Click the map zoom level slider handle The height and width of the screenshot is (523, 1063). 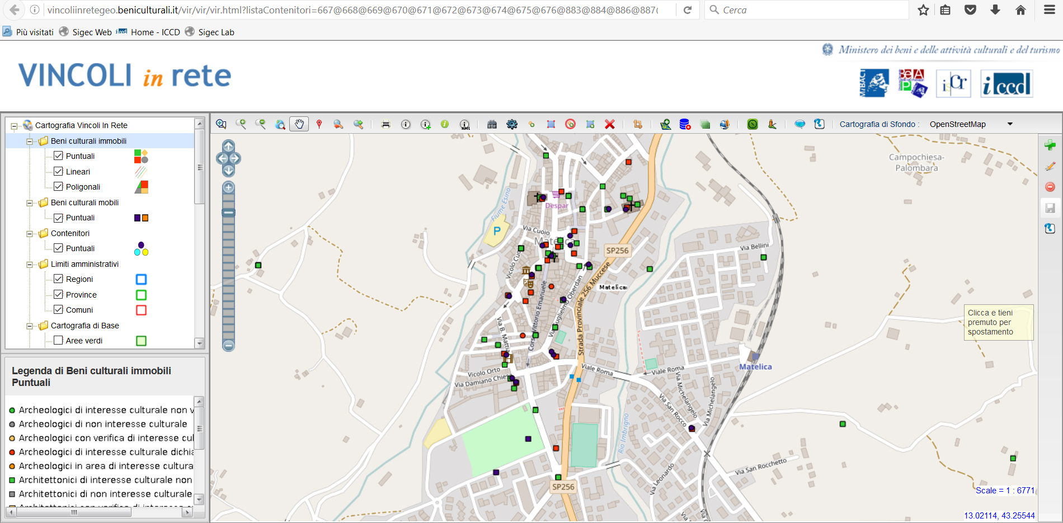228,213
